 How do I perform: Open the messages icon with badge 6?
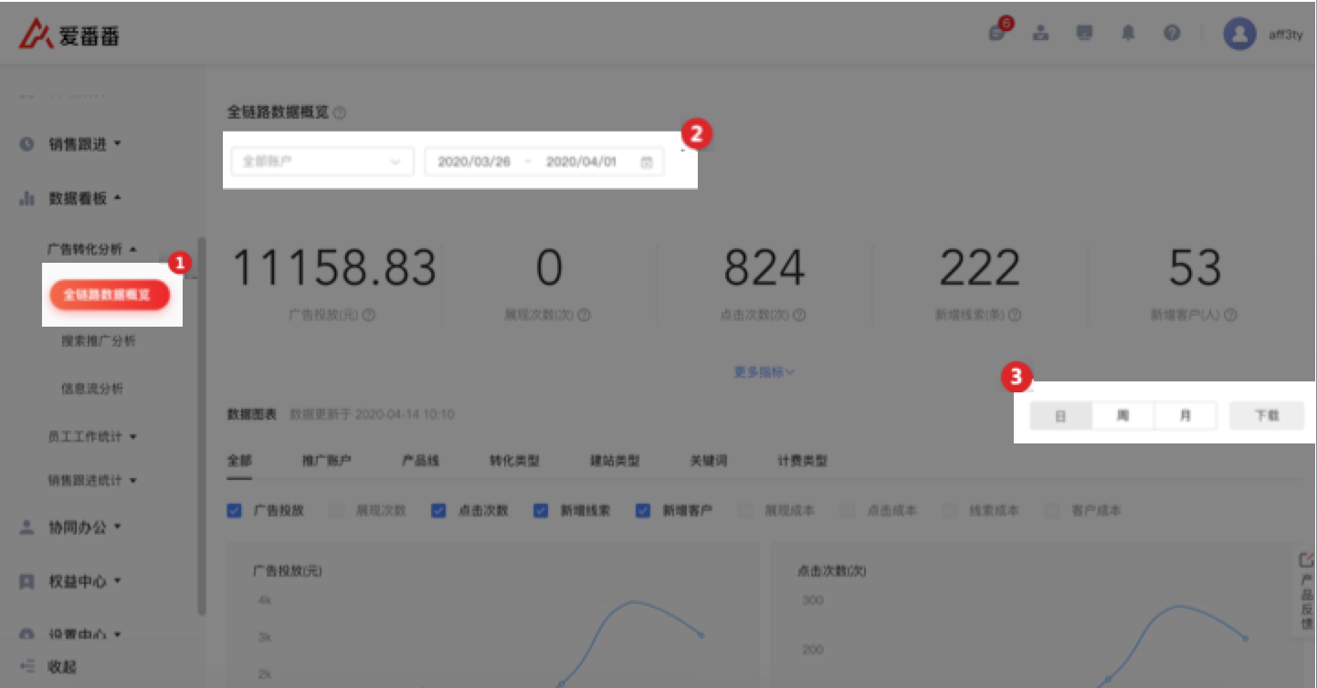pos(996,34)
